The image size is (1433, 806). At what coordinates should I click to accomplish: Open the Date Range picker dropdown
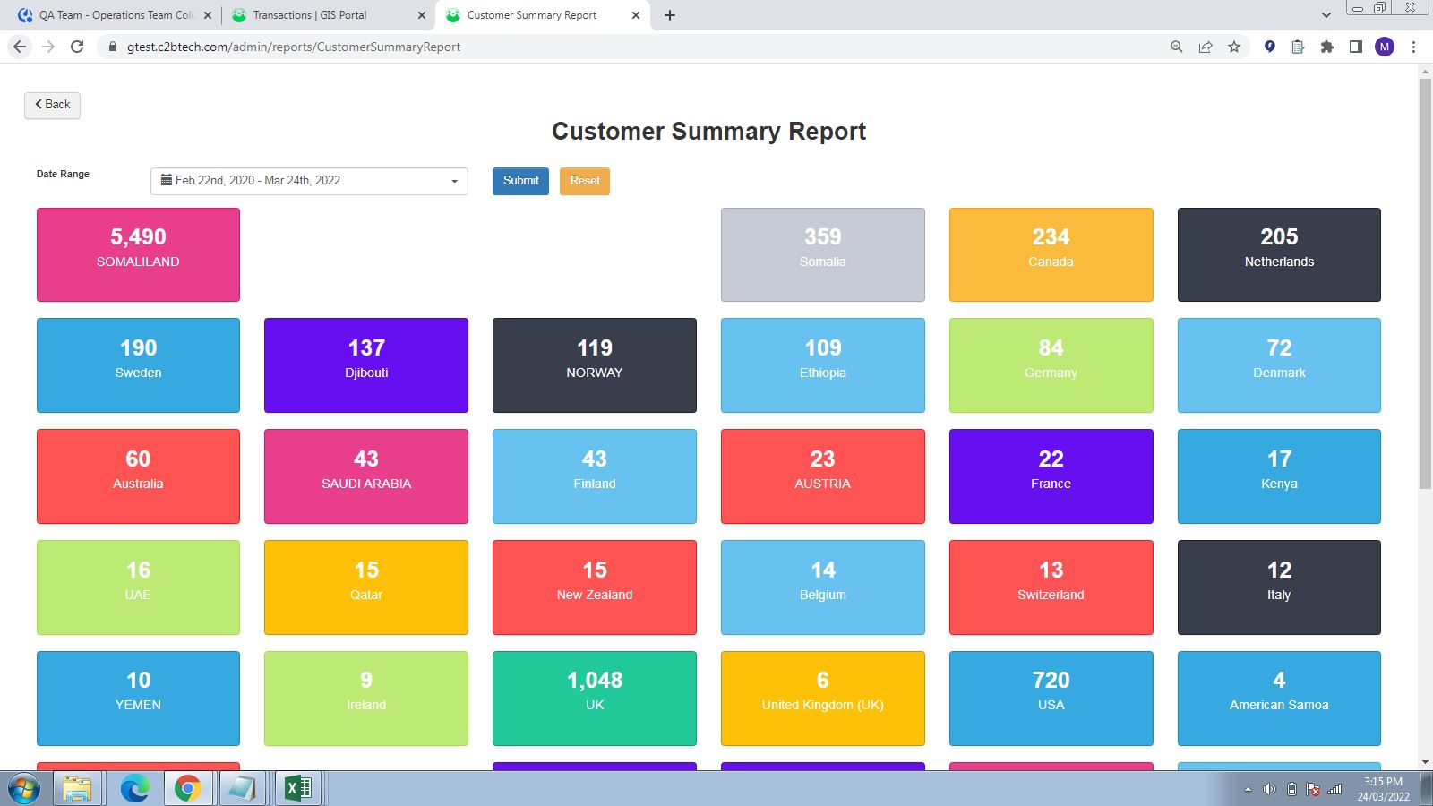point(309,181)
